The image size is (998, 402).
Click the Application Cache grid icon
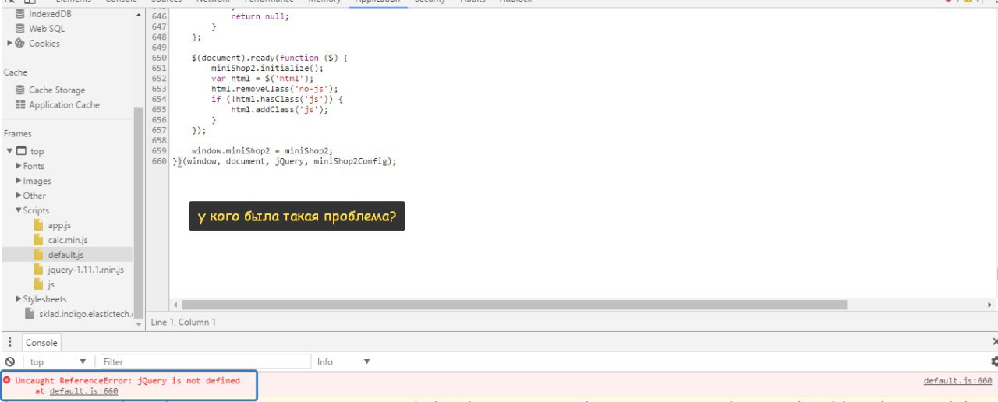(x=20, y=105)
